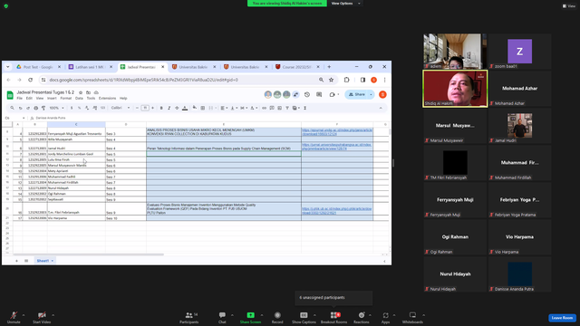The height and width of the screenshot is (326, 580).
Task: Click the green Share Screen button
Action: pyautogui.click(x=250, y=317)
